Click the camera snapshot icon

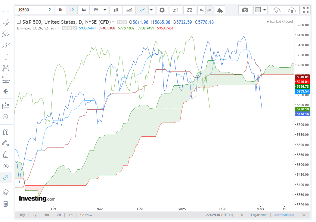pyautogui.click(x=245, y=10)
